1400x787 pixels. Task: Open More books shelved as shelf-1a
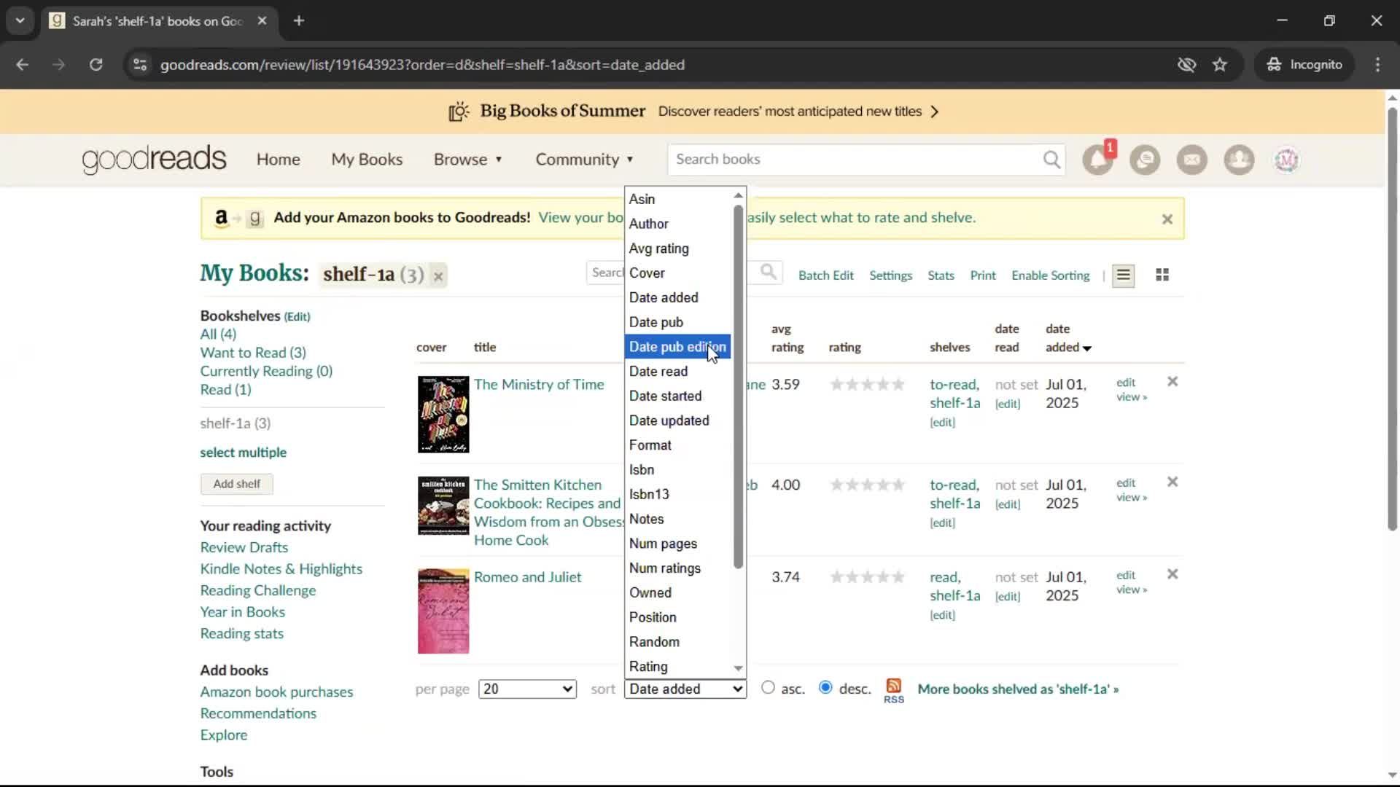1018,689
